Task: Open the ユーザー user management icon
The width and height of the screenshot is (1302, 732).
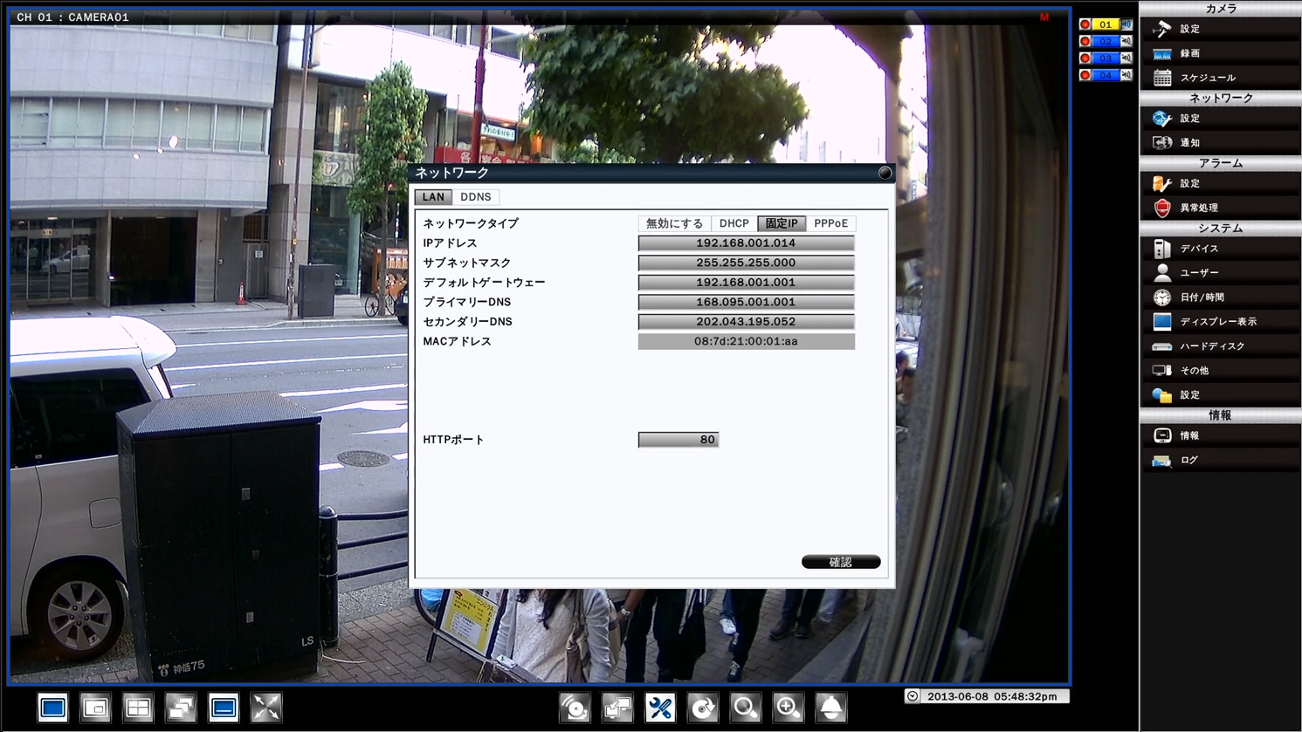Action: pos(1161,272)
